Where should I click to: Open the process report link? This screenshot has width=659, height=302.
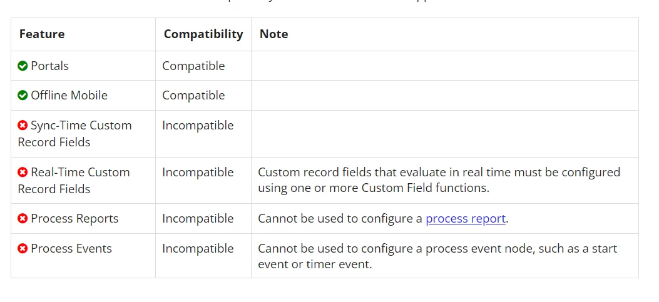coord(465,219)
